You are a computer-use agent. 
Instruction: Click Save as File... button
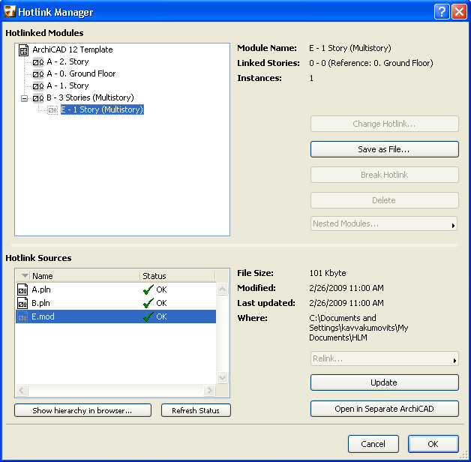click(385, 149)
